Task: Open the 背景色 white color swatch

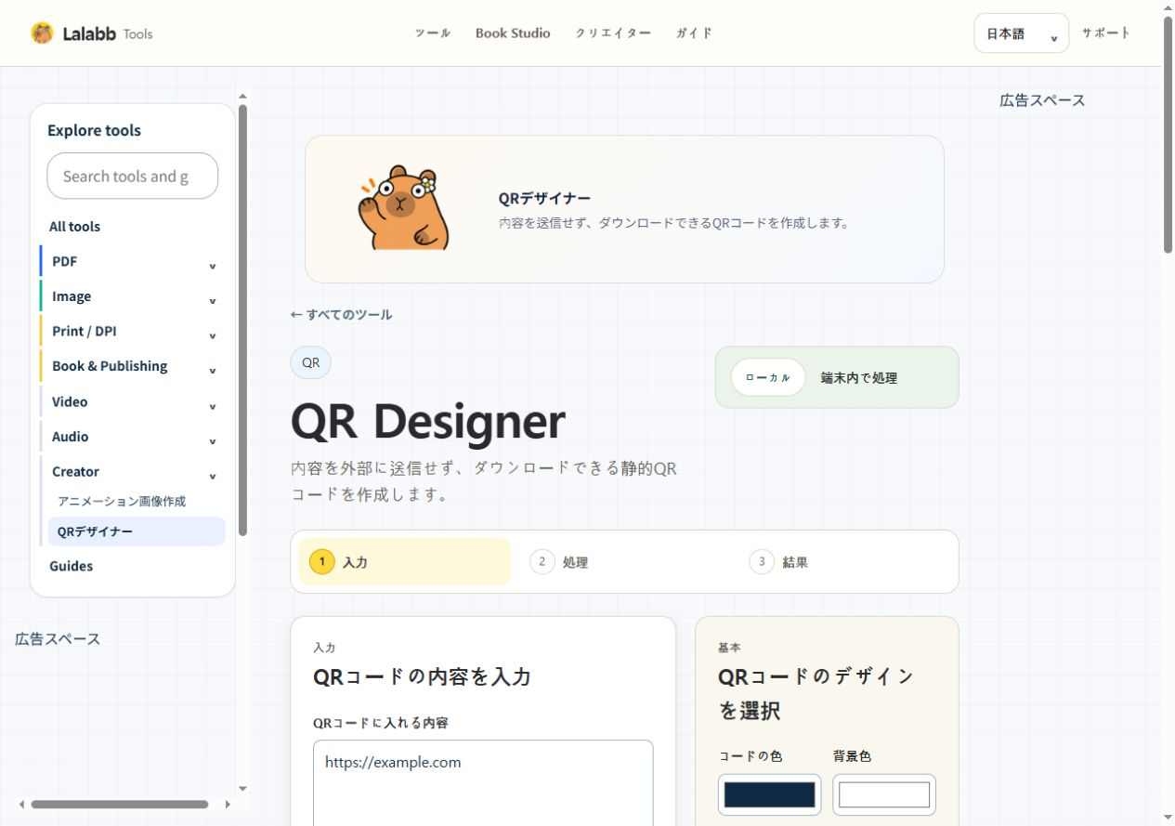Action: click(884, 794)
